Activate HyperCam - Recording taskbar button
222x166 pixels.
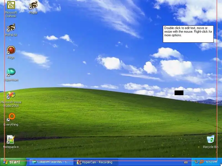pos(96,162)
